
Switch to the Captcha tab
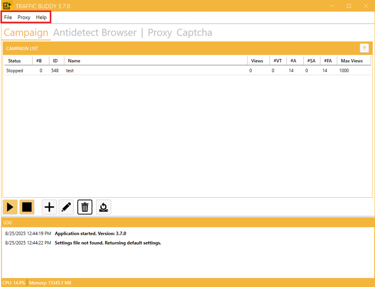point(194,33)
